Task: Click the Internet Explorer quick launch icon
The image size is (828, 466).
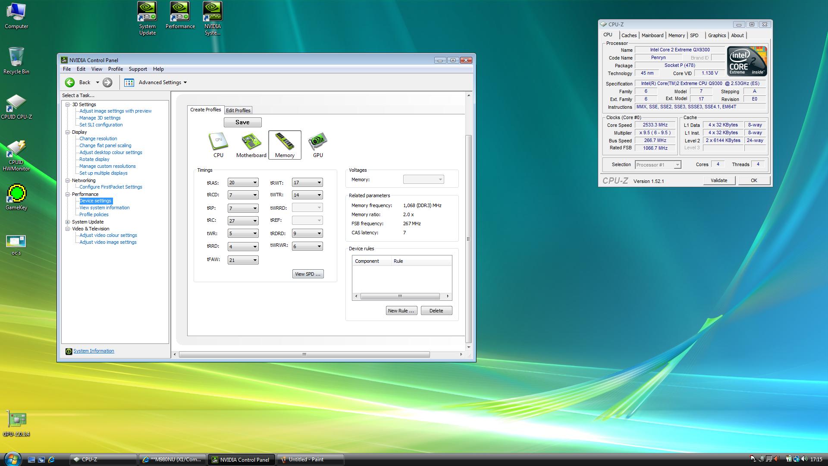Action: [51, 460]
